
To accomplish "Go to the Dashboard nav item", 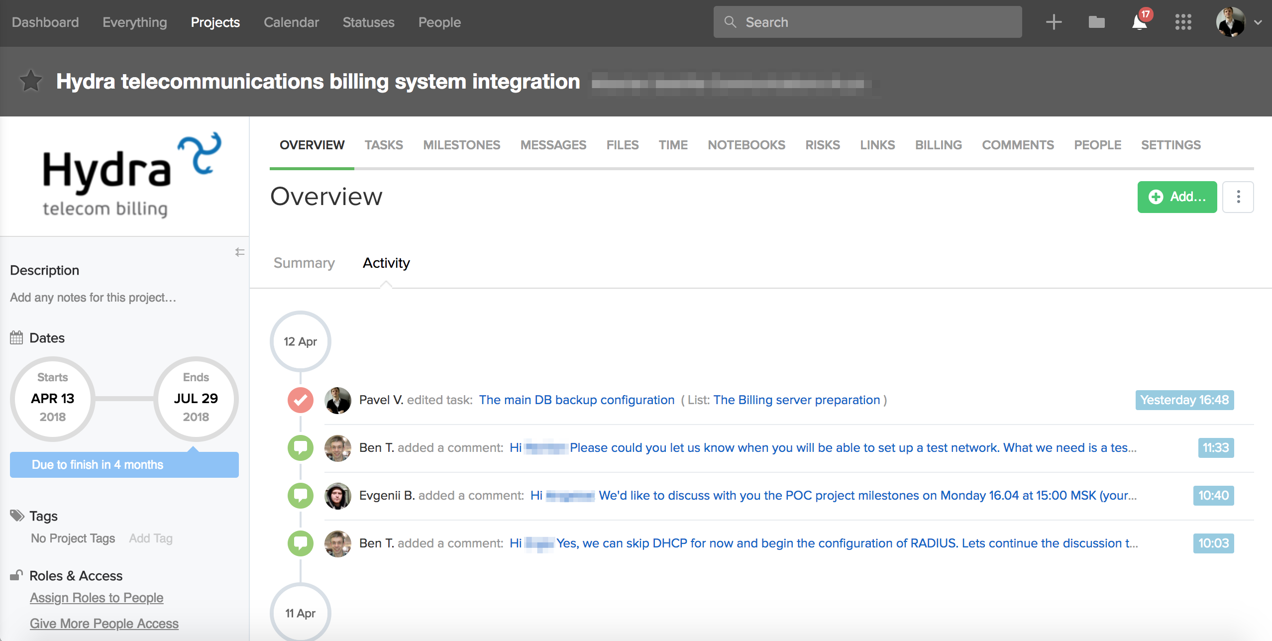I will pyautogui.click(x=45, y=22).
